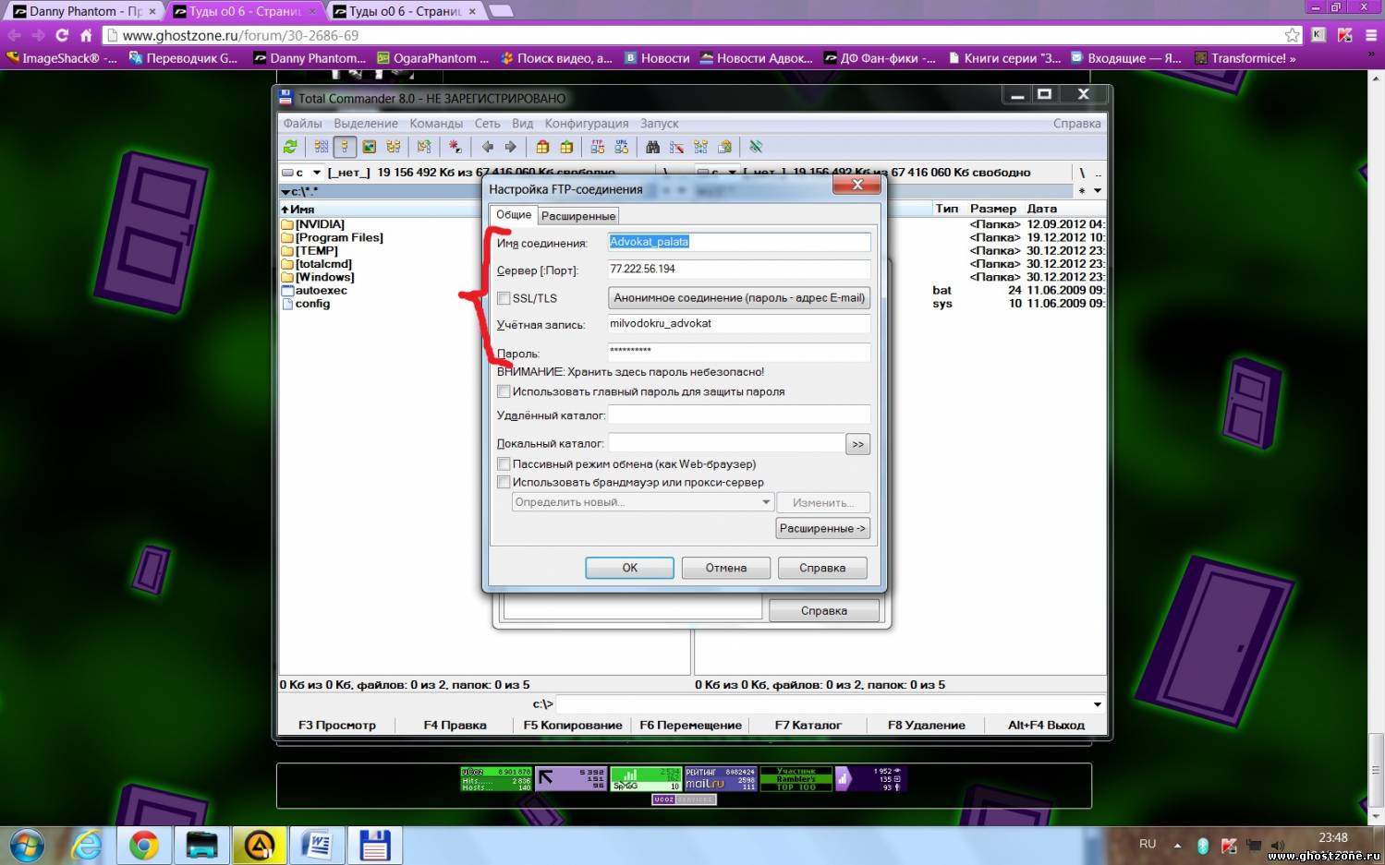Screen dimensions: 1385x865
Task: Click the 'Анонимное соединение' button
Action: pyautogui.click(x=739, y=298)
